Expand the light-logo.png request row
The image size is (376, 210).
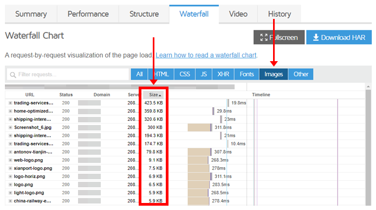click(x=10, y=193)
